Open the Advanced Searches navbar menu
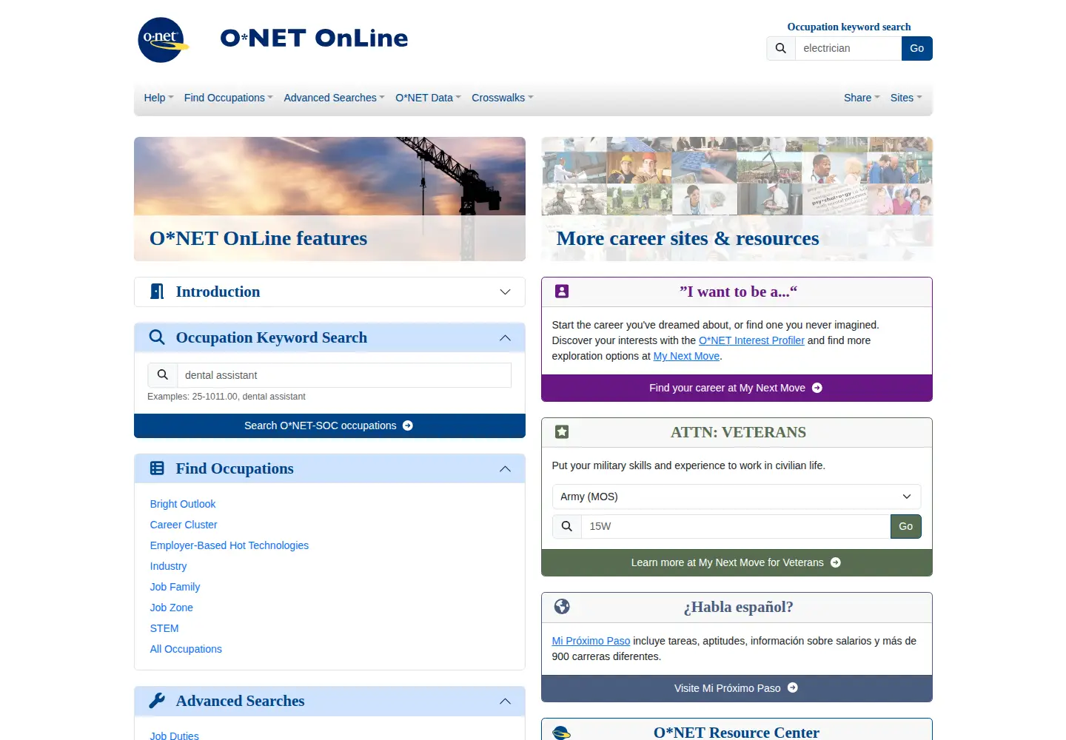 [334, 98]
